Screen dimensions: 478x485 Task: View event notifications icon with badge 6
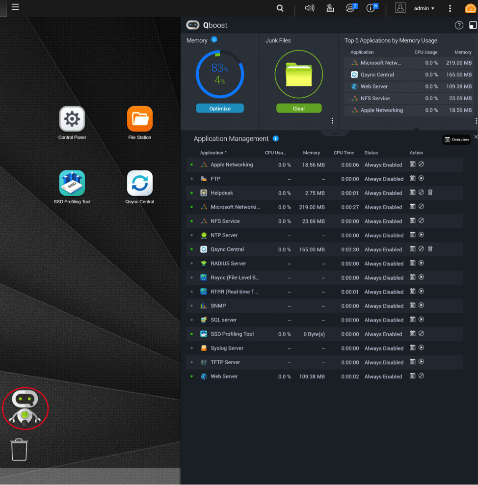(372, 8)
